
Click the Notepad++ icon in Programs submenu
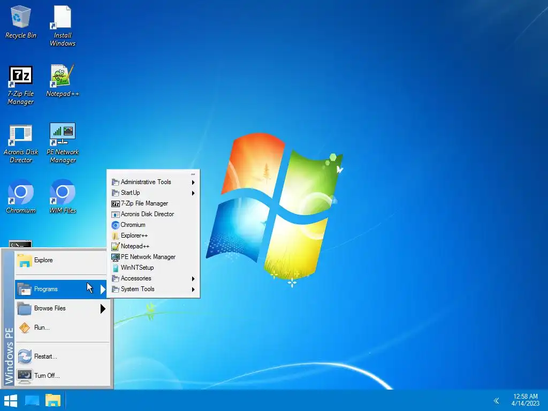(x=116, y=246)
